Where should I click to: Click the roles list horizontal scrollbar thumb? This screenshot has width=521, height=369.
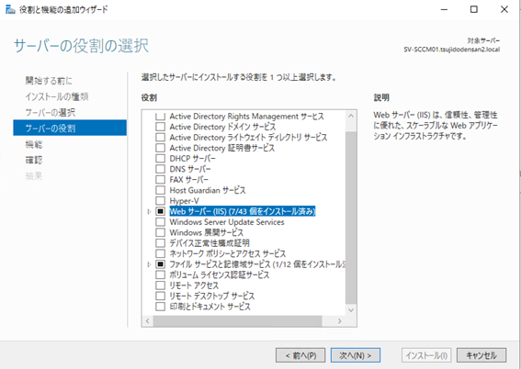click(x=238, y=321)
